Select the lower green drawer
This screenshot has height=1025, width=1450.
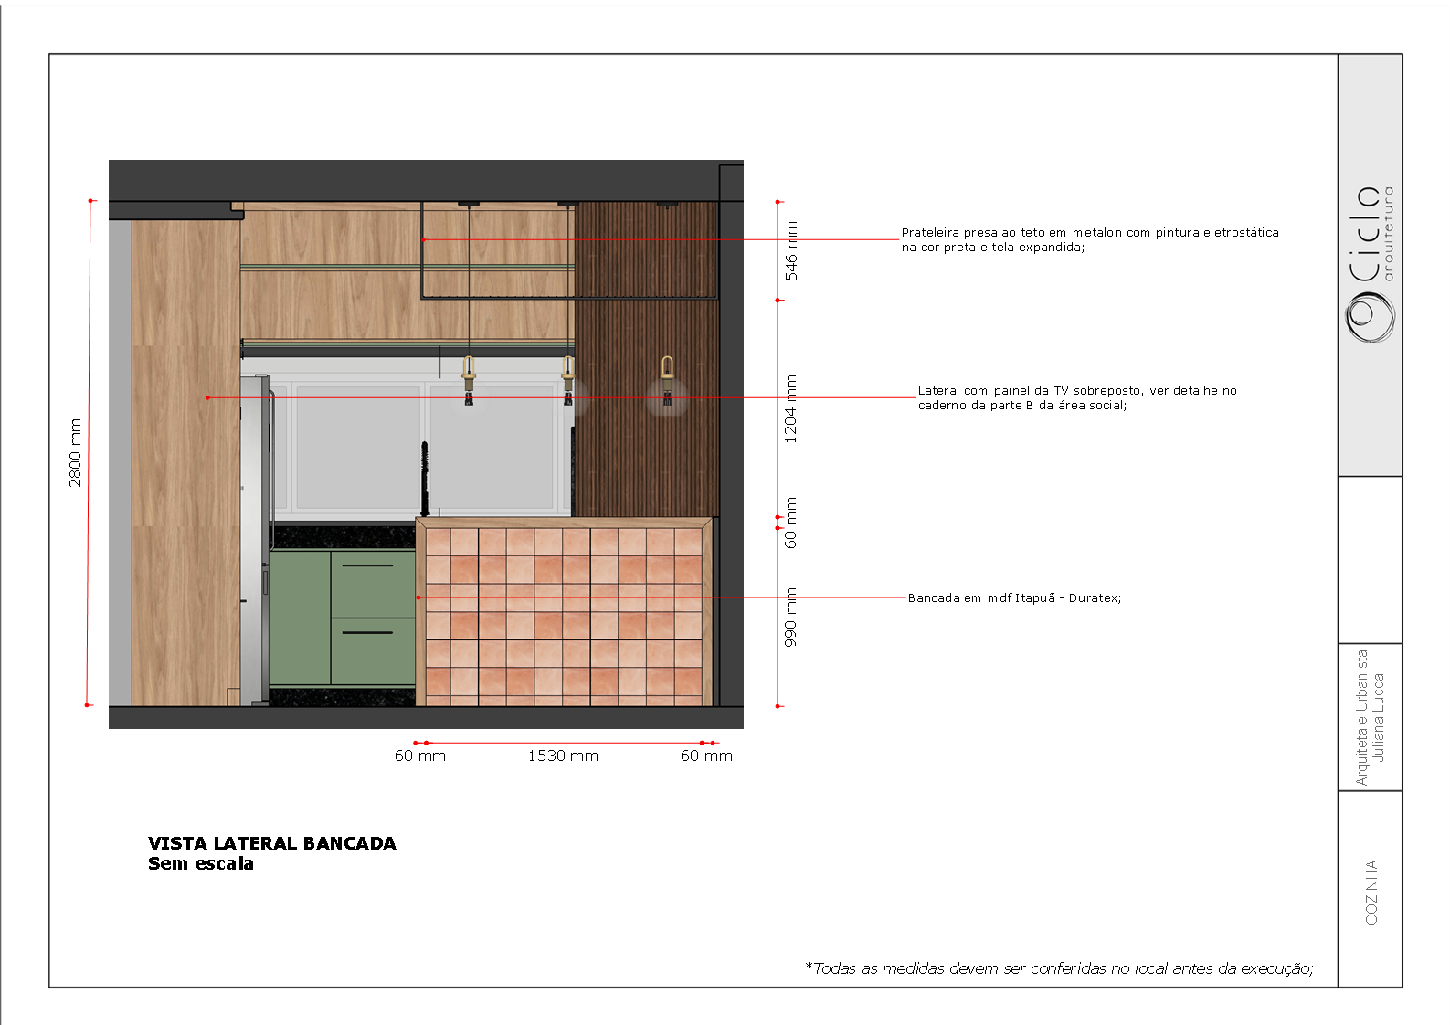coord(373,650)
